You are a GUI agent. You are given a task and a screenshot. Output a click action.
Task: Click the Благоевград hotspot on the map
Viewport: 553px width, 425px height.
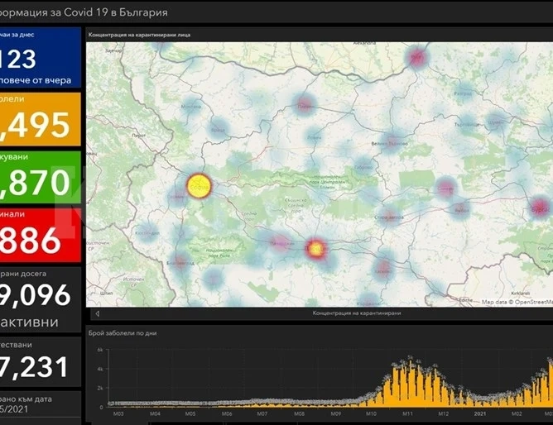(180, 263)
